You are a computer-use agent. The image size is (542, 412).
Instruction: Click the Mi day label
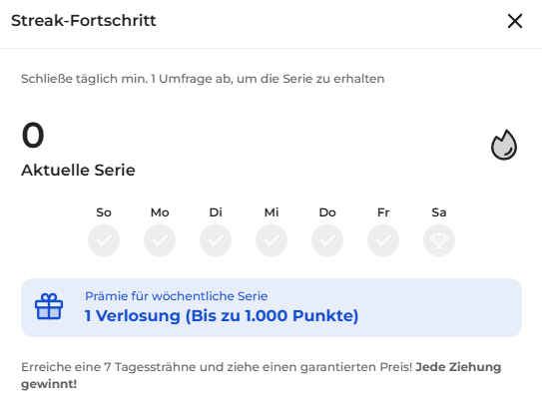(271, 212)
